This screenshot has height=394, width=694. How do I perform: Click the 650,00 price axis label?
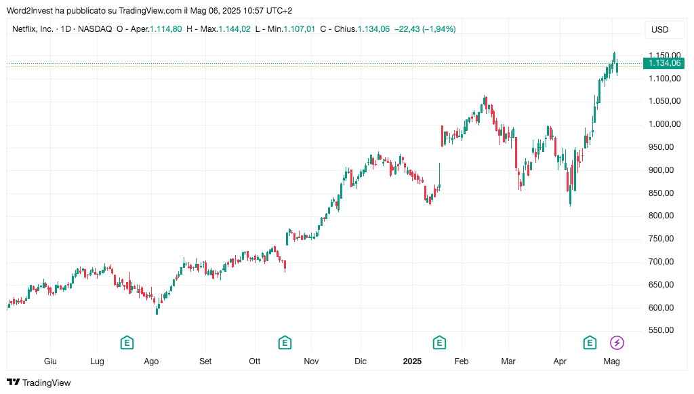[661, 285]
